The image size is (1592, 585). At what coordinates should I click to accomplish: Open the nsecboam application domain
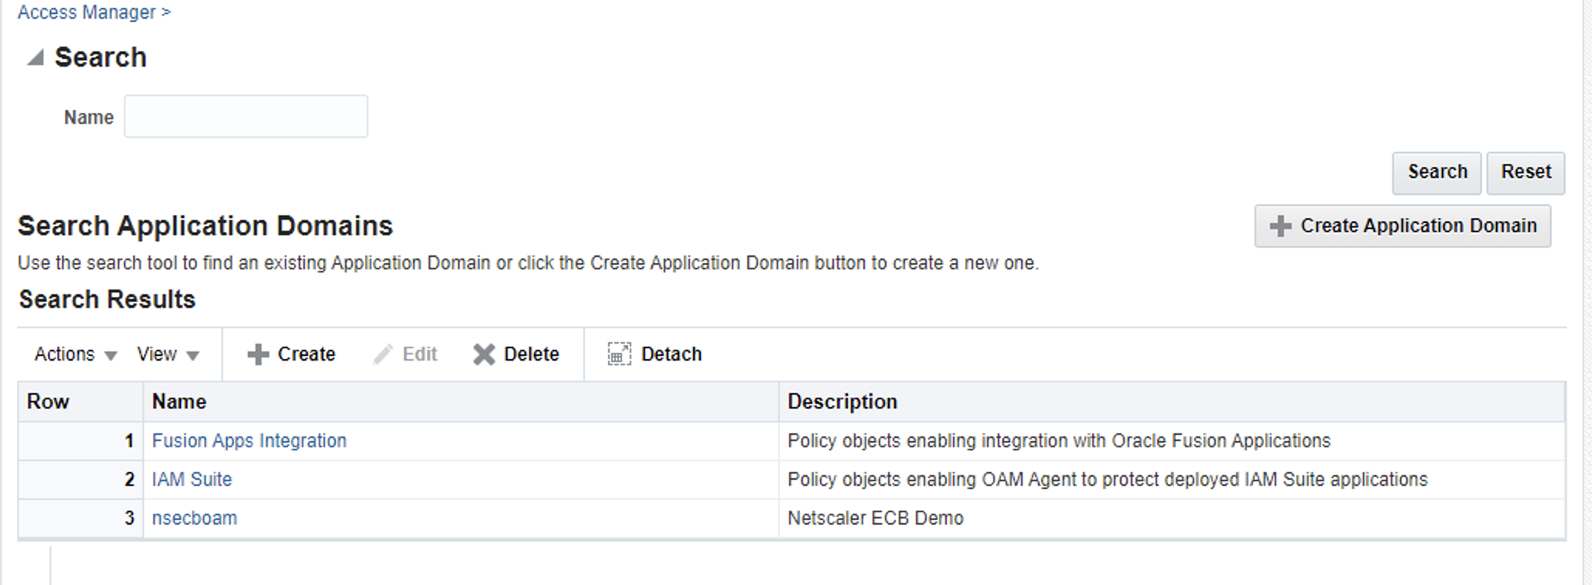pos(194,518)
